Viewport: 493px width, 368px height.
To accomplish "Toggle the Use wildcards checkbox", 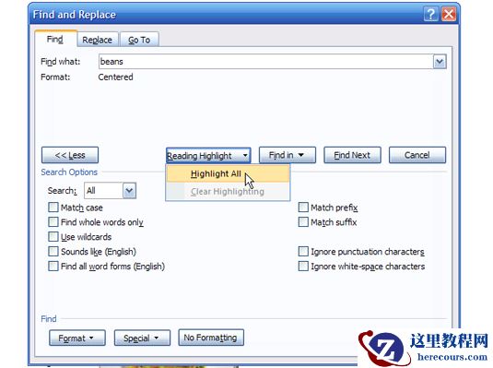I will click(x=53, y=237).
